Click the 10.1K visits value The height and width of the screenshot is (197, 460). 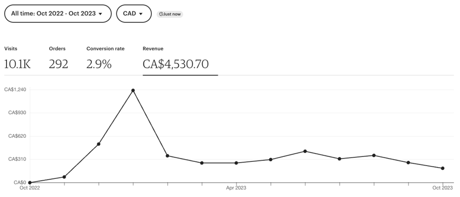point(17,64)
